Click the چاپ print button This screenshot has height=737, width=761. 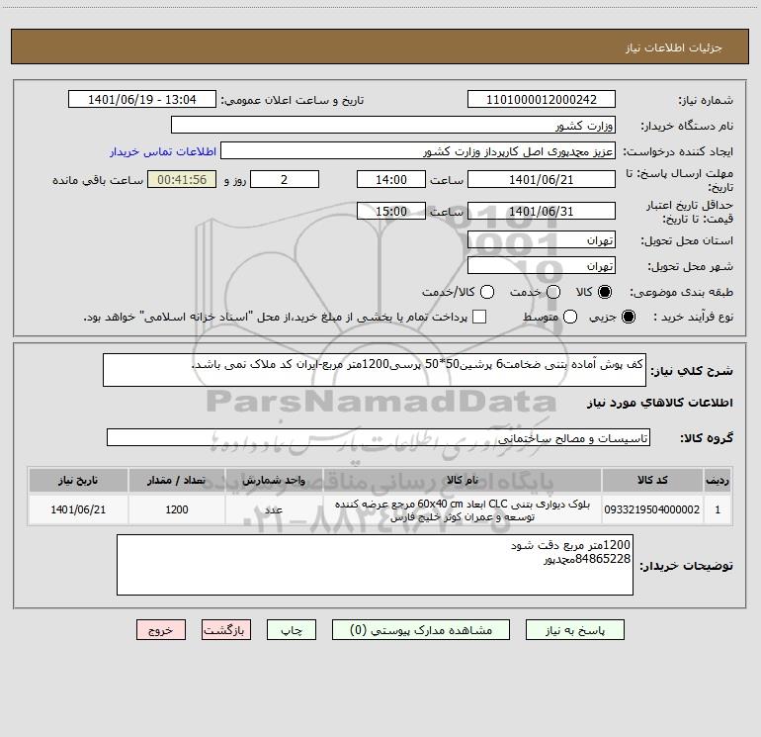(292, 630)
